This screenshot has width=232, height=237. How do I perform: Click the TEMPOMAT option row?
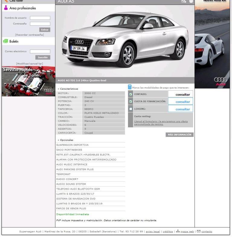coord(90,174)
